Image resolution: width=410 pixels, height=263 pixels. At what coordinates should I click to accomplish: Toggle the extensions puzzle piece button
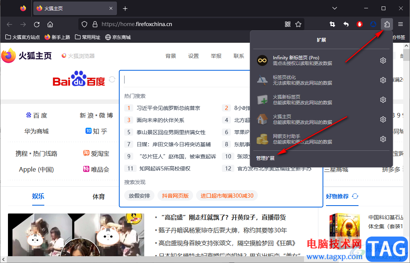387,24
